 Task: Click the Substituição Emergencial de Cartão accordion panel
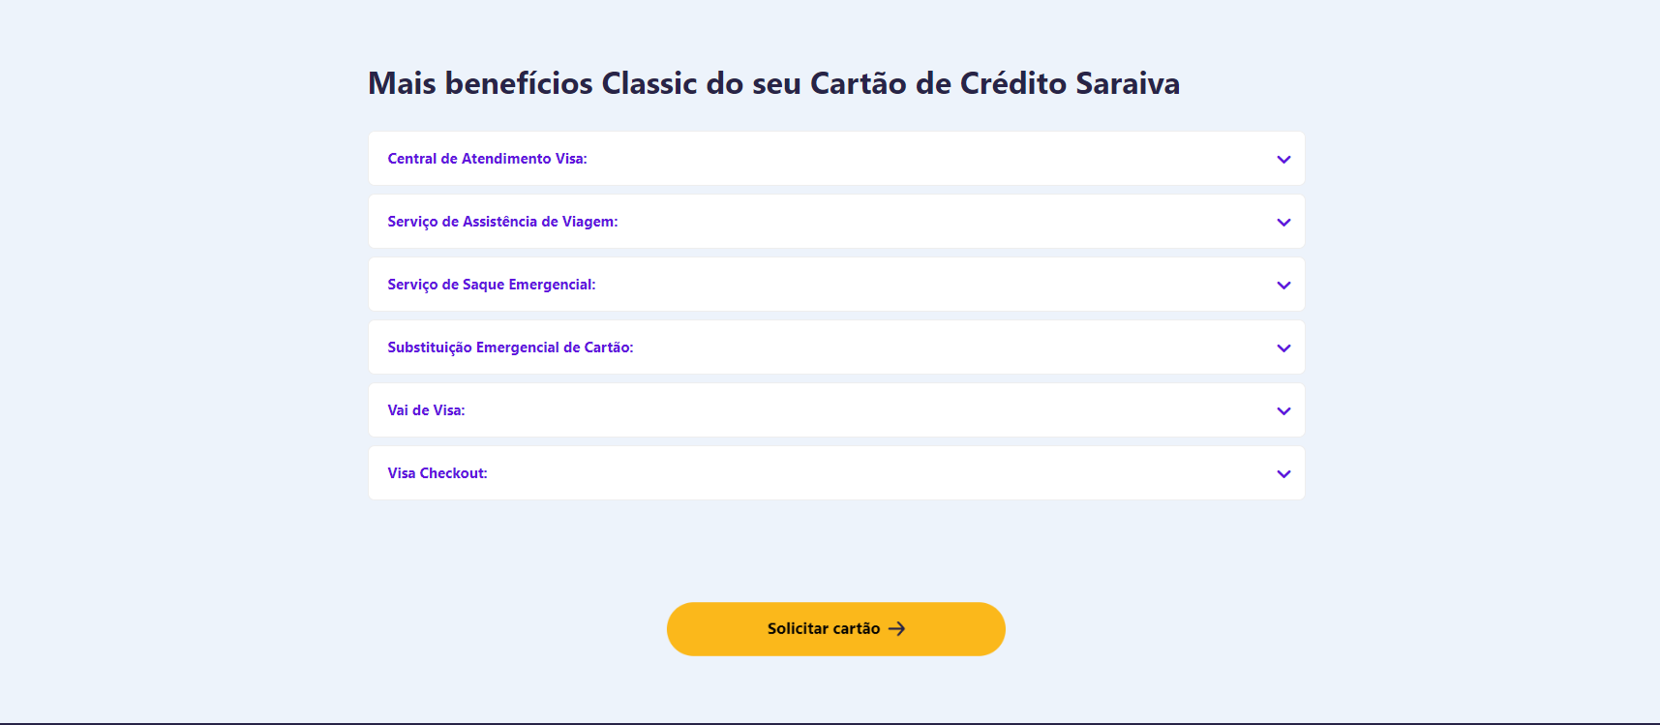coord(836,347)
